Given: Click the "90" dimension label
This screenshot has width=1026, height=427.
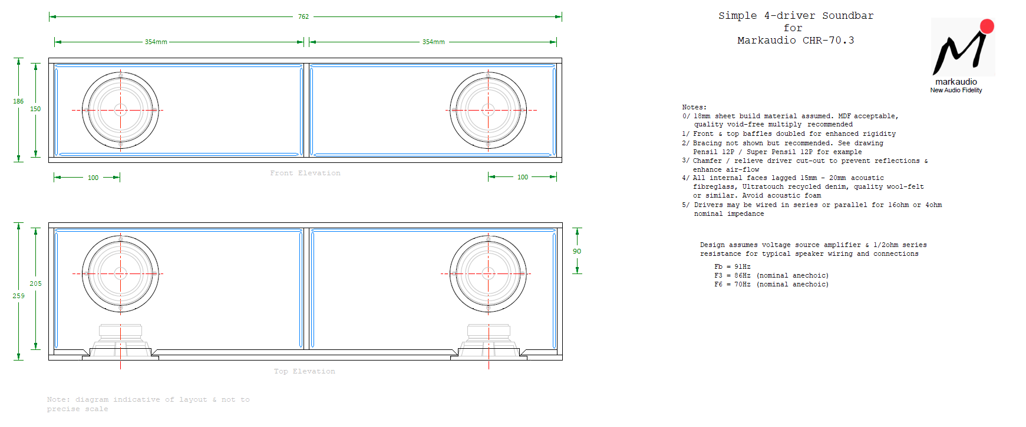Looking at the screenshot, I should pyautogui.click(x=577, y=251).
